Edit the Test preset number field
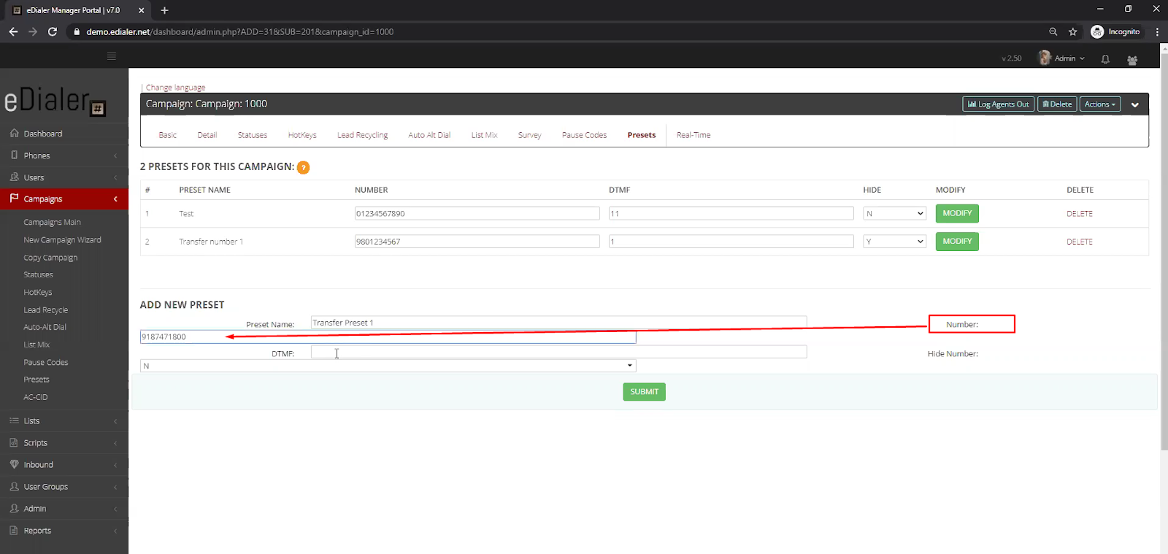This screenshot has height=554, width=1168. click(477, 213)
